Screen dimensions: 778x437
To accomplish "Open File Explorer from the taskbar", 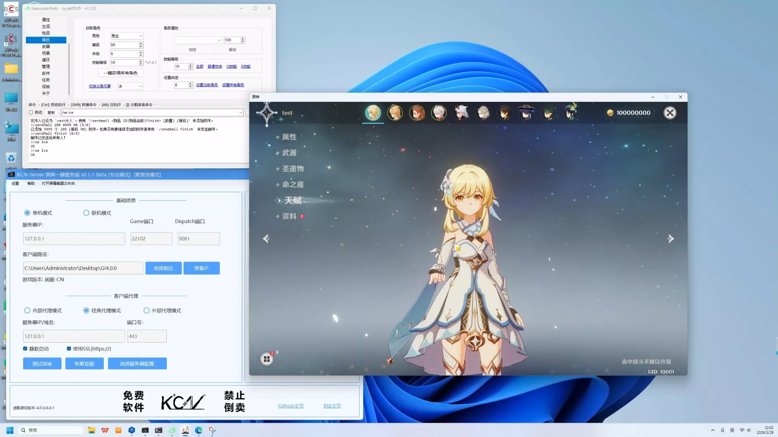I will [92, 430].
